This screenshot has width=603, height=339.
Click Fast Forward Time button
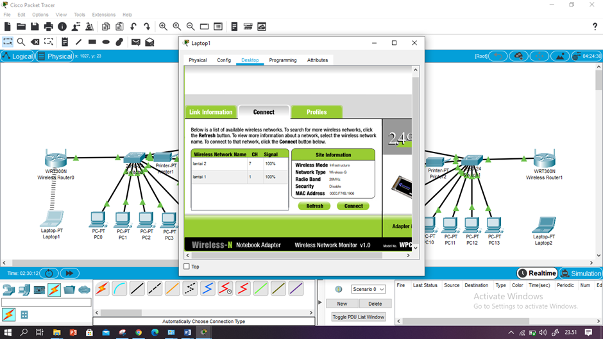pos(69,273)
